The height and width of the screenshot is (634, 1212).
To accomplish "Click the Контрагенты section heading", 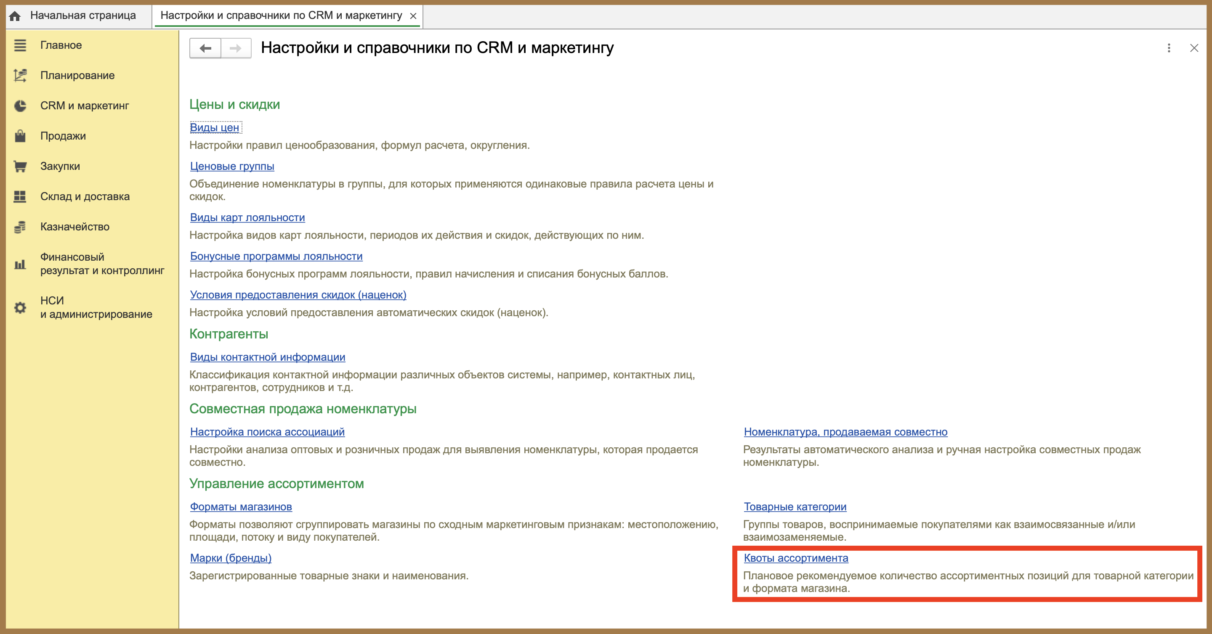I will click(x=229, y=334).
